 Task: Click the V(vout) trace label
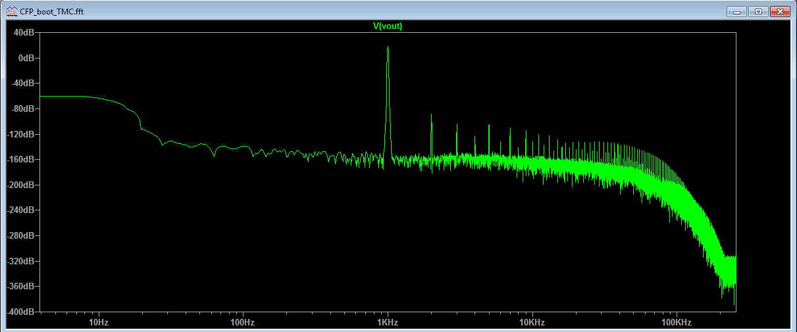point(387,26)
